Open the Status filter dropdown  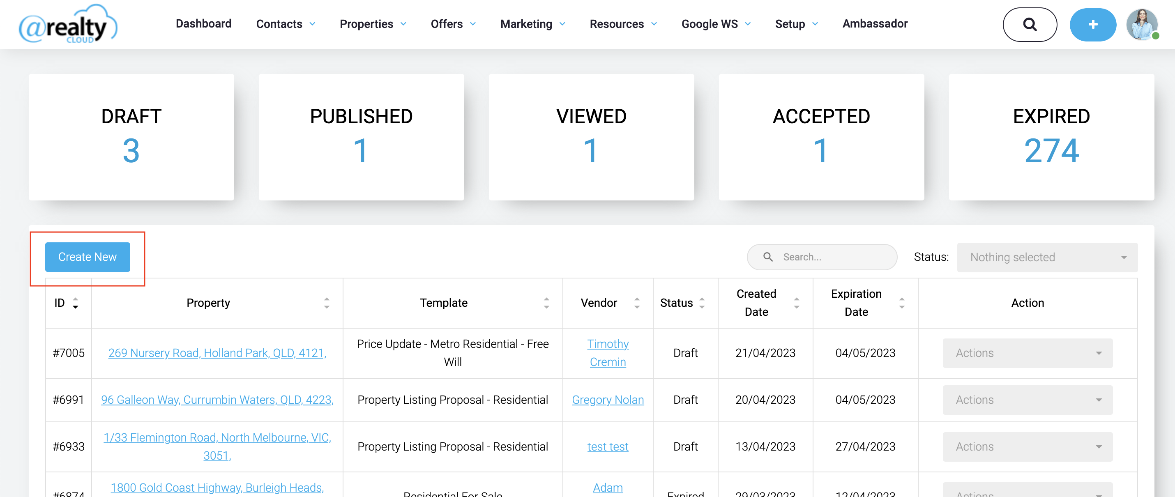1047,257
